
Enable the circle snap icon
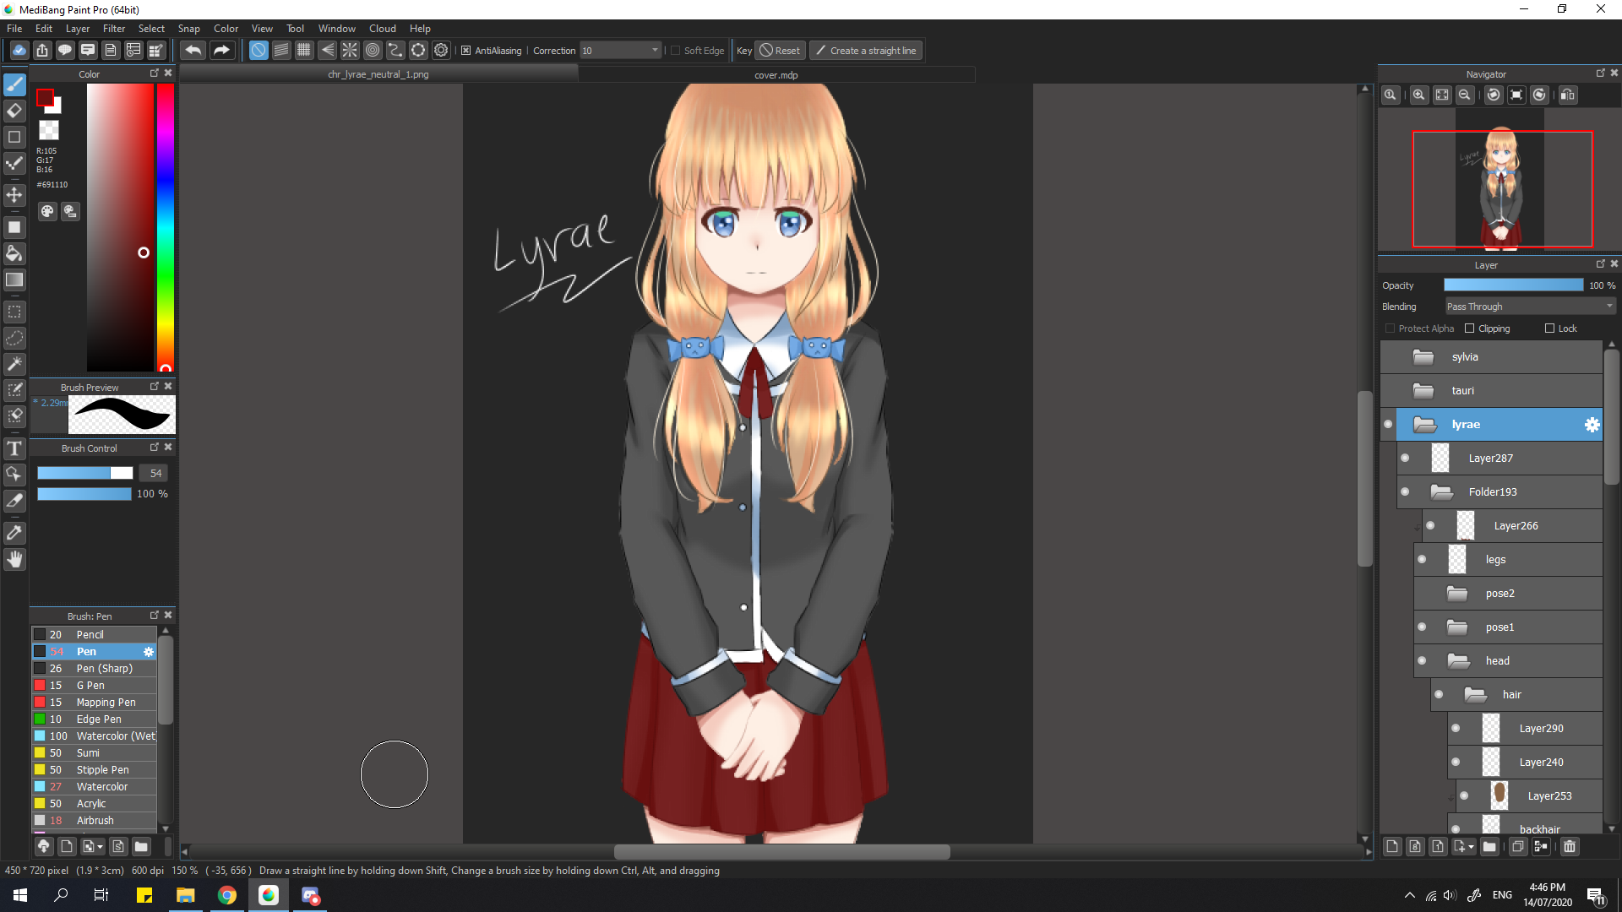pyautogui.click(x=373, y=51)
